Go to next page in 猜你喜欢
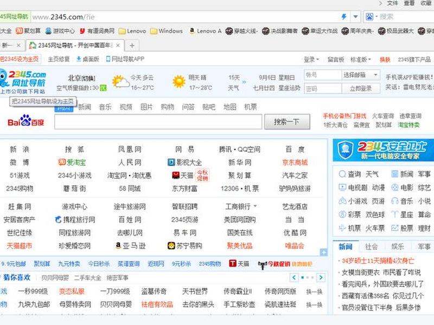Viewport: 434px width, 325px height. click(x=321, y=277)
